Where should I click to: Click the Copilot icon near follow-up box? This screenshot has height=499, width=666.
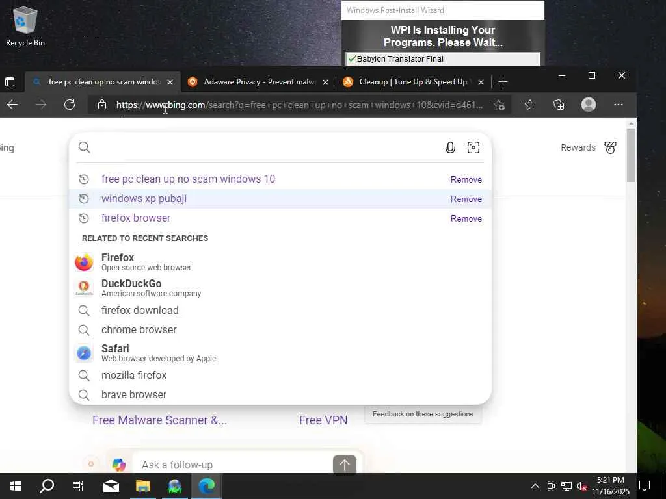click(x=119, y=465)
